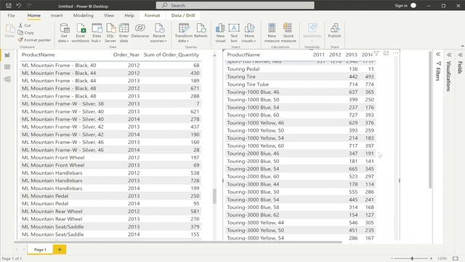Open the Get data dropdown

[x=64, y=33]
